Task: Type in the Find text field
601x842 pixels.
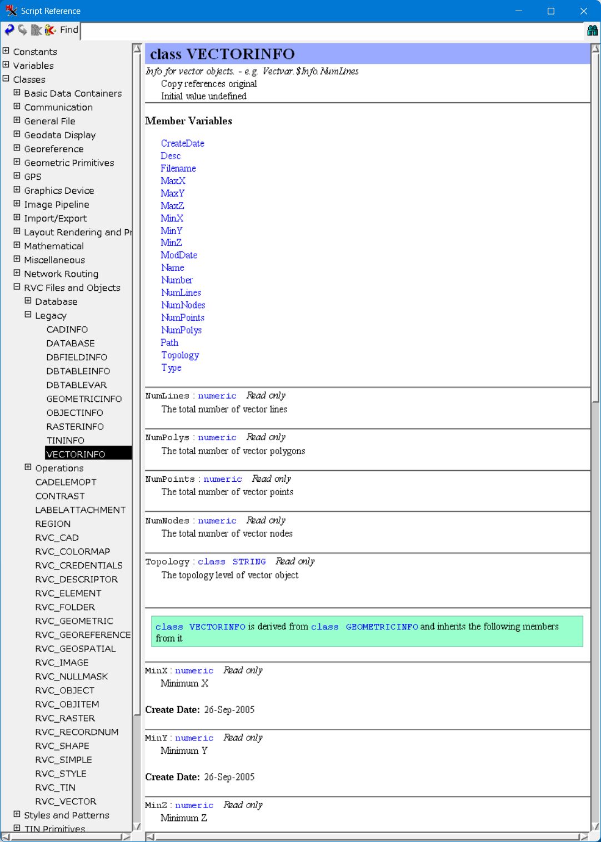Action: (333, 31)
